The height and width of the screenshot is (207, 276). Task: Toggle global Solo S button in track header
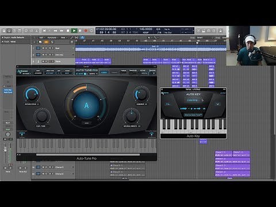tap(52, 42)
